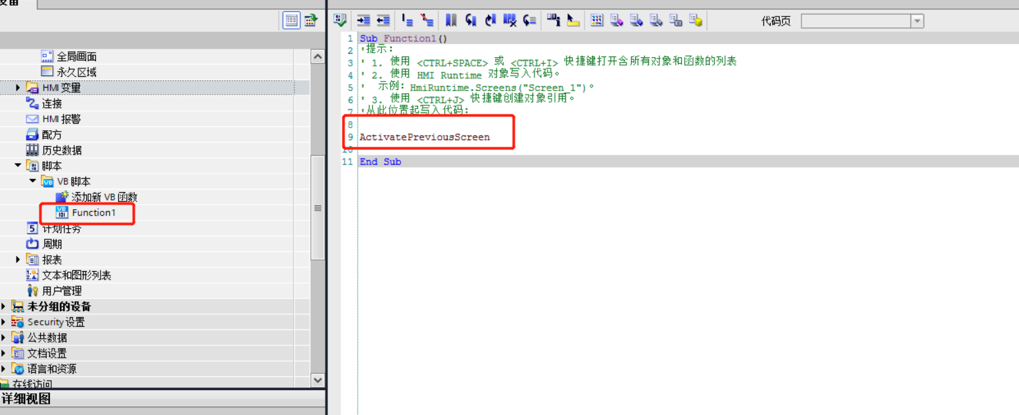Expand the HMI 变量 node
Screen dimensions: 1019x415
[18, 87]
